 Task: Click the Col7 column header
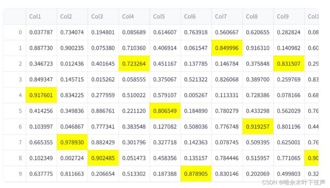(227, 16)
